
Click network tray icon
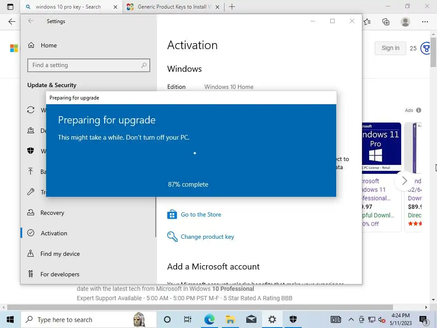372,319
